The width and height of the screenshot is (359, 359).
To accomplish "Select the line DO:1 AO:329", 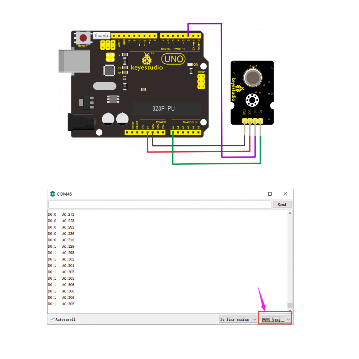I will 61,247.
